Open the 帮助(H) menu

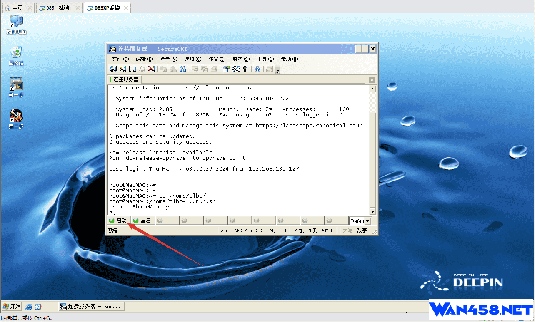290,59
